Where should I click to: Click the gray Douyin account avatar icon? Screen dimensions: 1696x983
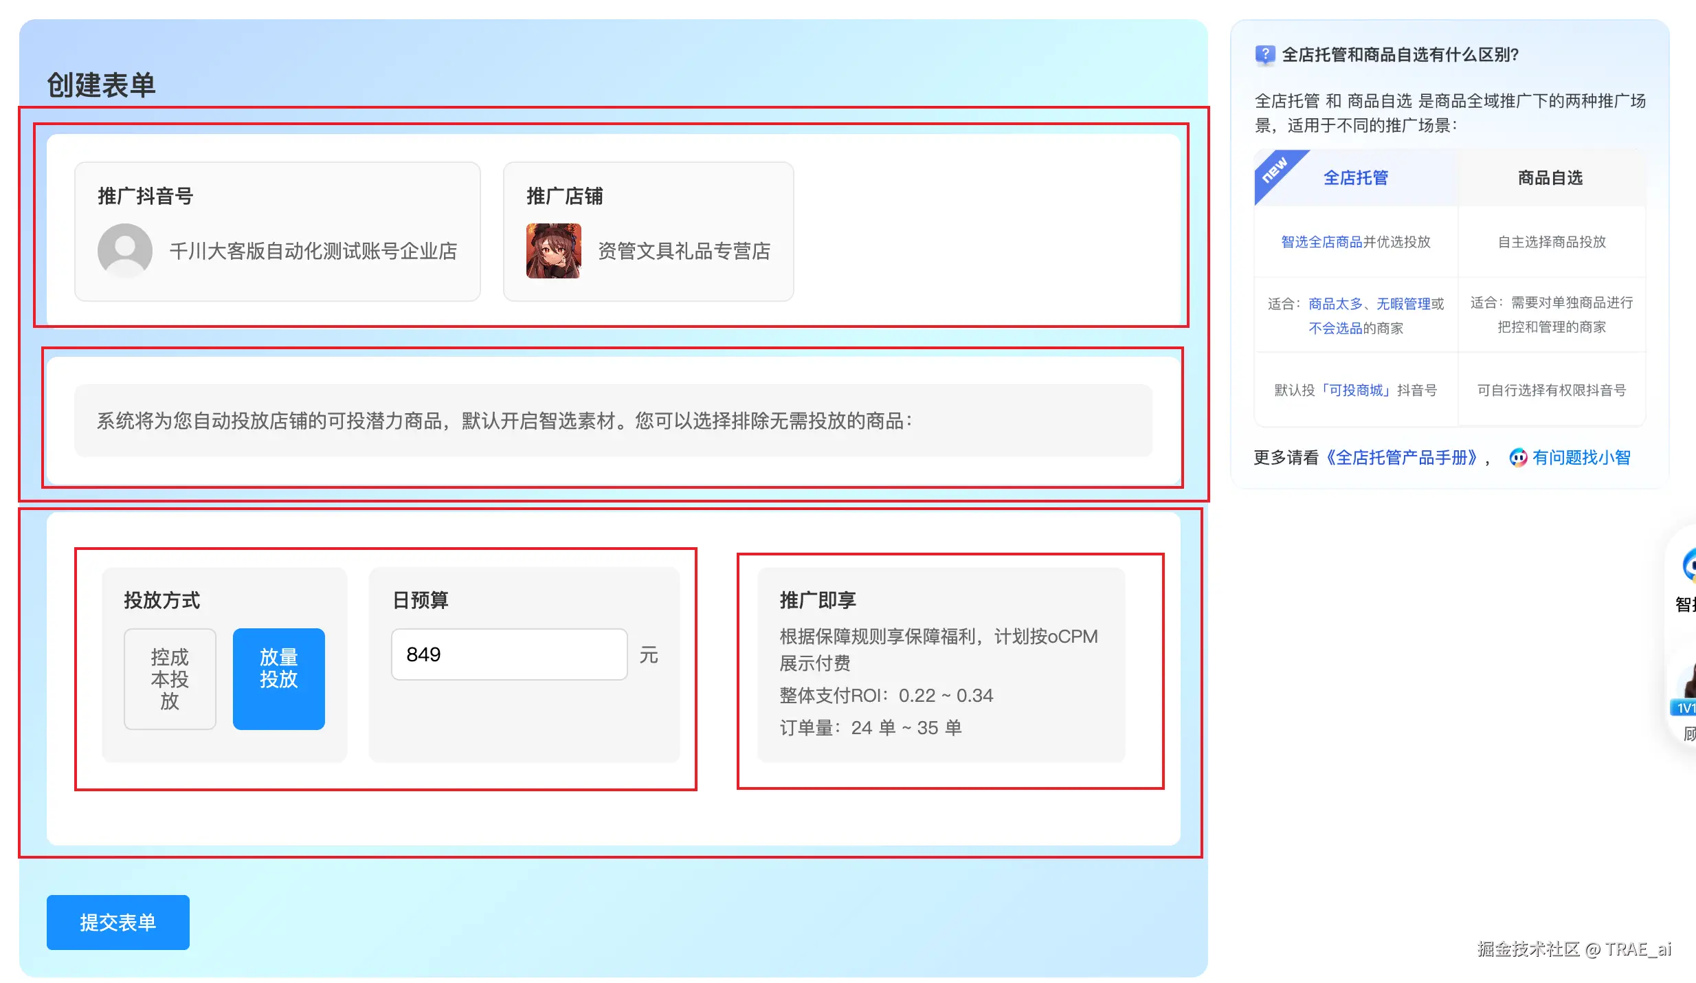pos(124,250)
